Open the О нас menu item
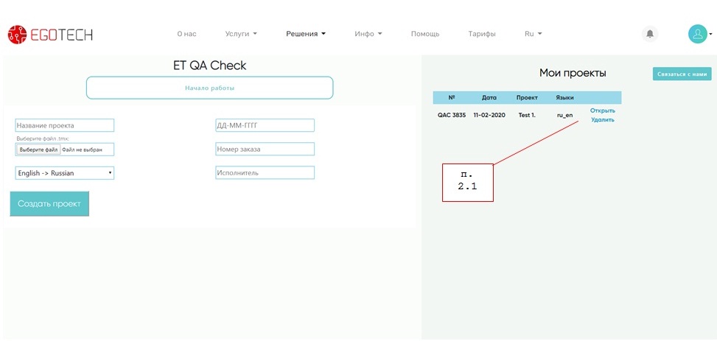 [186, 34]
